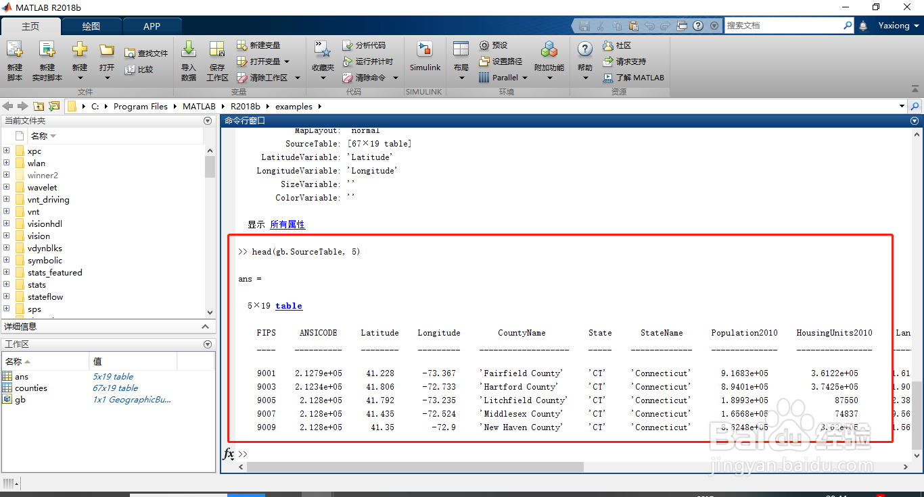Open the address bar history dropdown
This screenshot has height=497, width=924.
[x=902, y=106]
